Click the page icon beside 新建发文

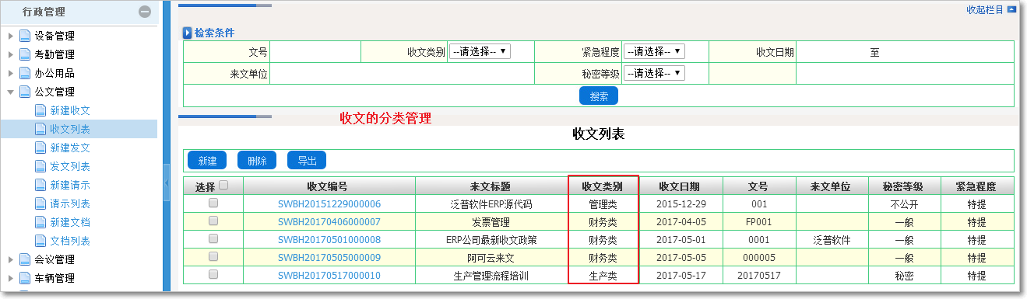point(40,148)
